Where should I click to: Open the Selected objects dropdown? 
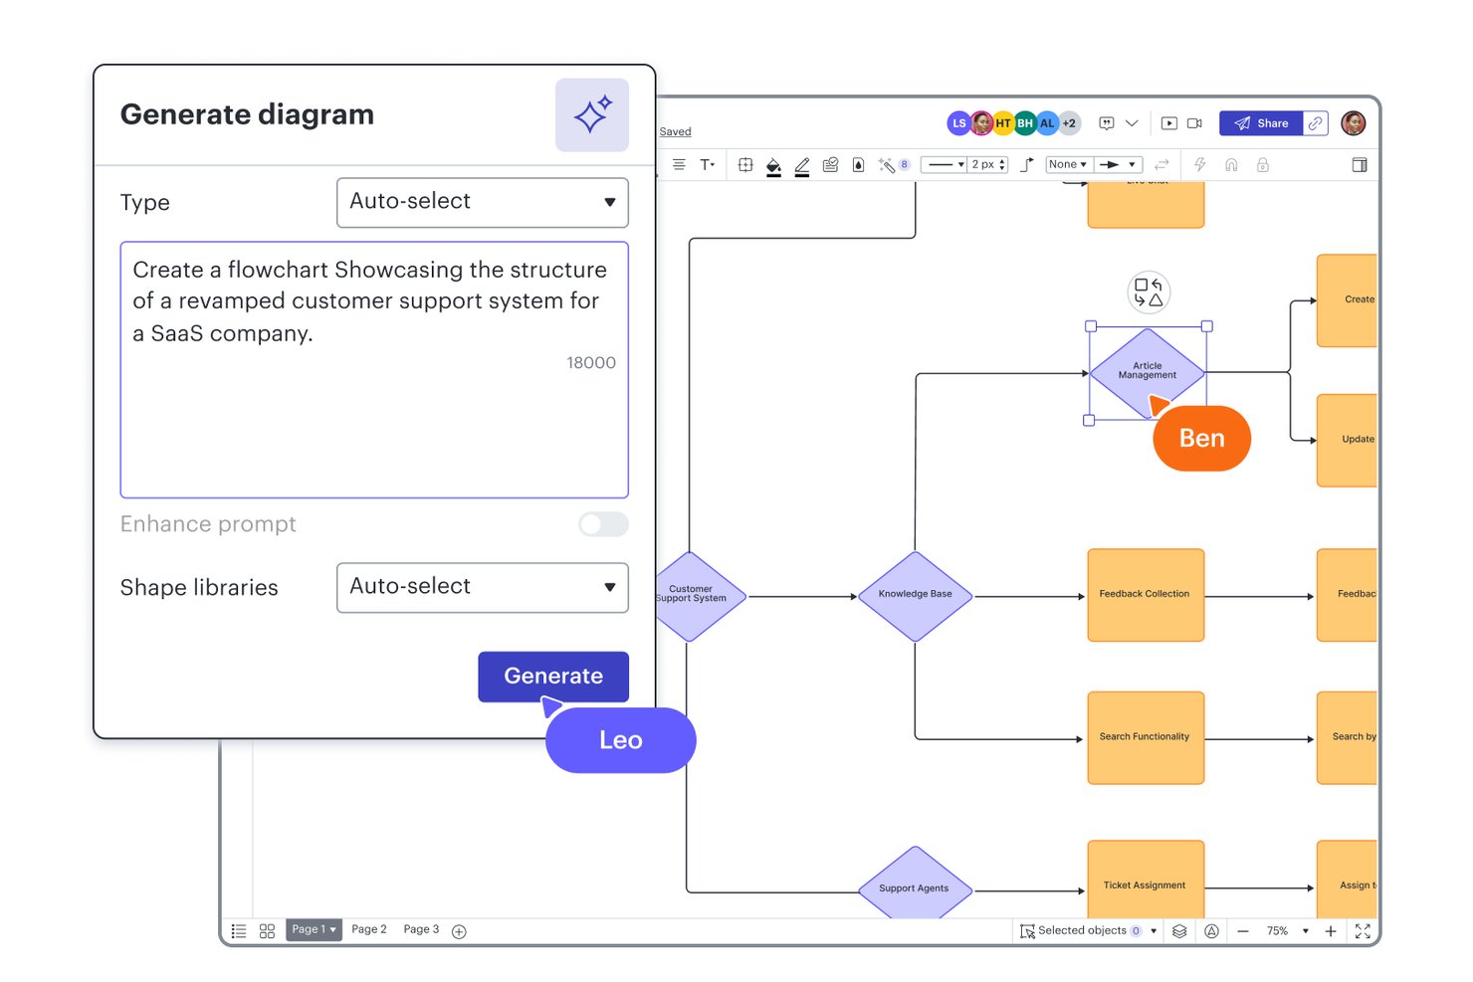click(x=1089, y=931)
